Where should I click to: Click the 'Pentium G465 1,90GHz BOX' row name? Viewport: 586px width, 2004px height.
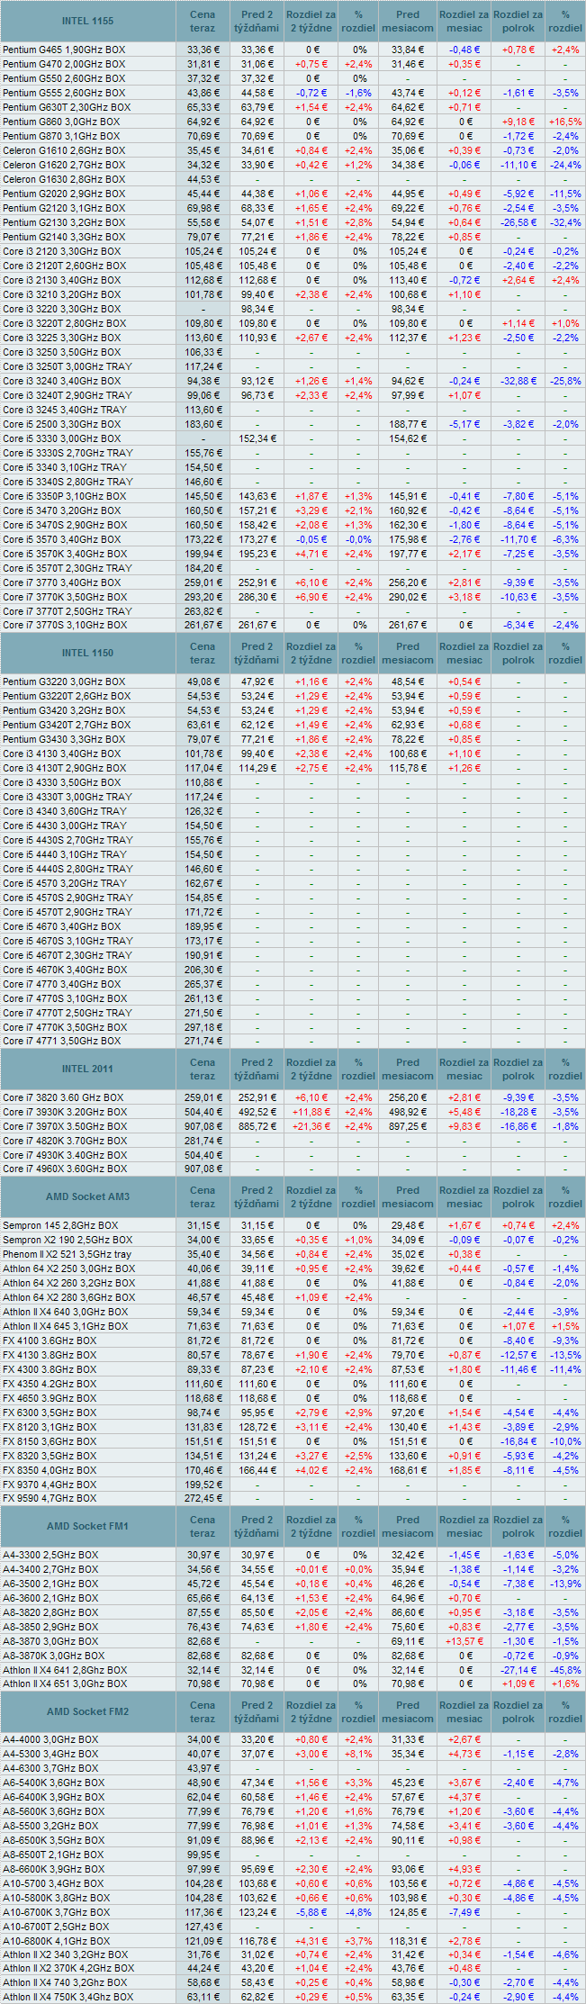coord(64,50)
